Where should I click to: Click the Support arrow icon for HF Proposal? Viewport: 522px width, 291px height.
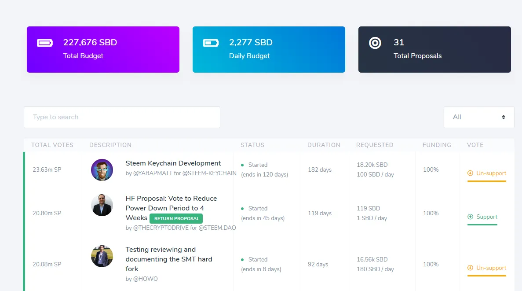[x=470, y=217]
